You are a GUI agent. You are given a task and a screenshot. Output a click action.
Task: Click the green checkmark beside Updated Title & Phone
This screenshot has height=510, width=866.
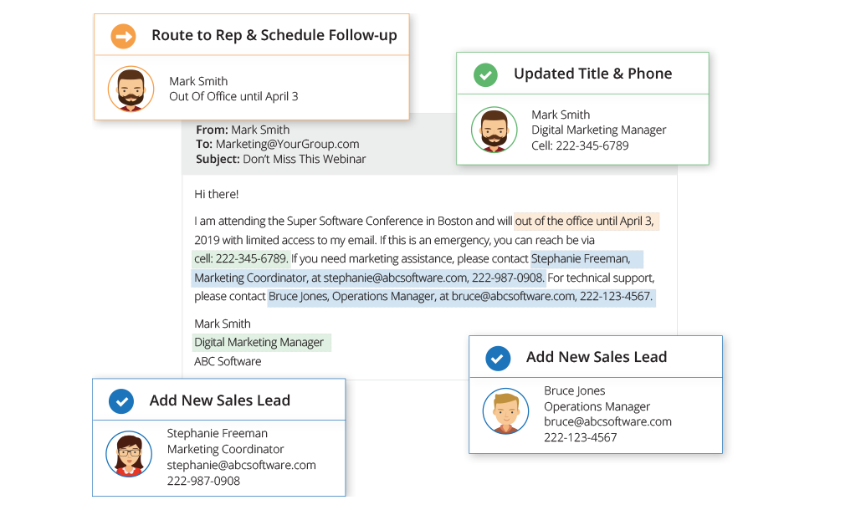pyautogui.click(x=485, y=74)
